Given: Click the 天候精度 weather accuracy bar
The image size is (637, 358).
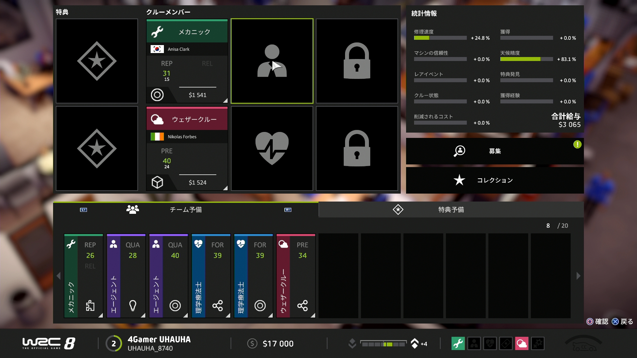Looking at the screenshot, I should click(526, 59).
